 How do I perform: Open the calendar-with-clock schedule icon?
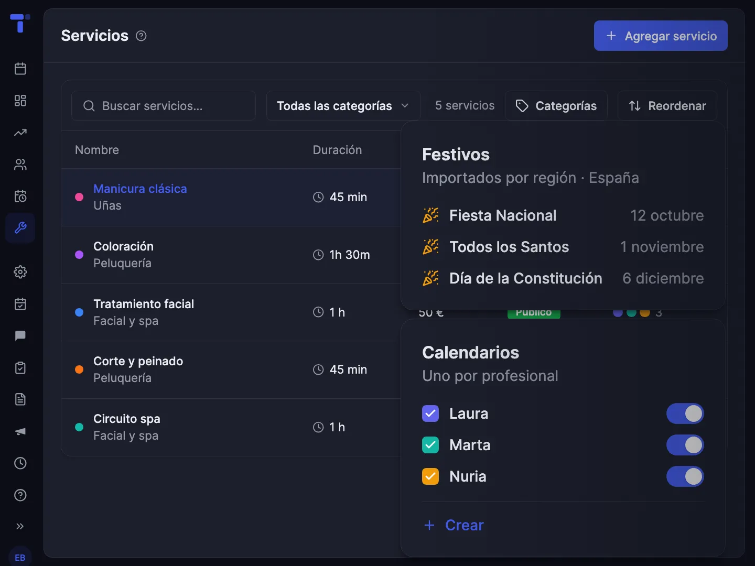[20, 196]
